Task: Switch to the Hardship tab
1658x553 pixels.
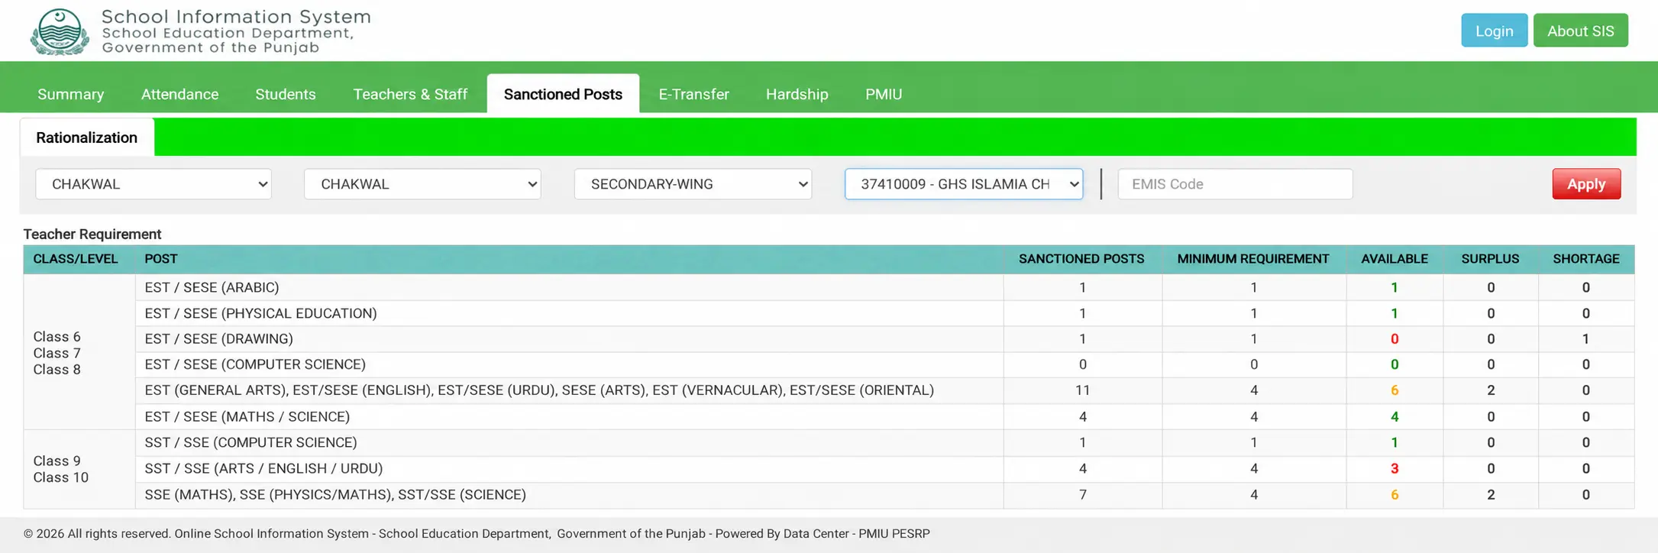Action: pyautogui.click(x=797, y=94)
